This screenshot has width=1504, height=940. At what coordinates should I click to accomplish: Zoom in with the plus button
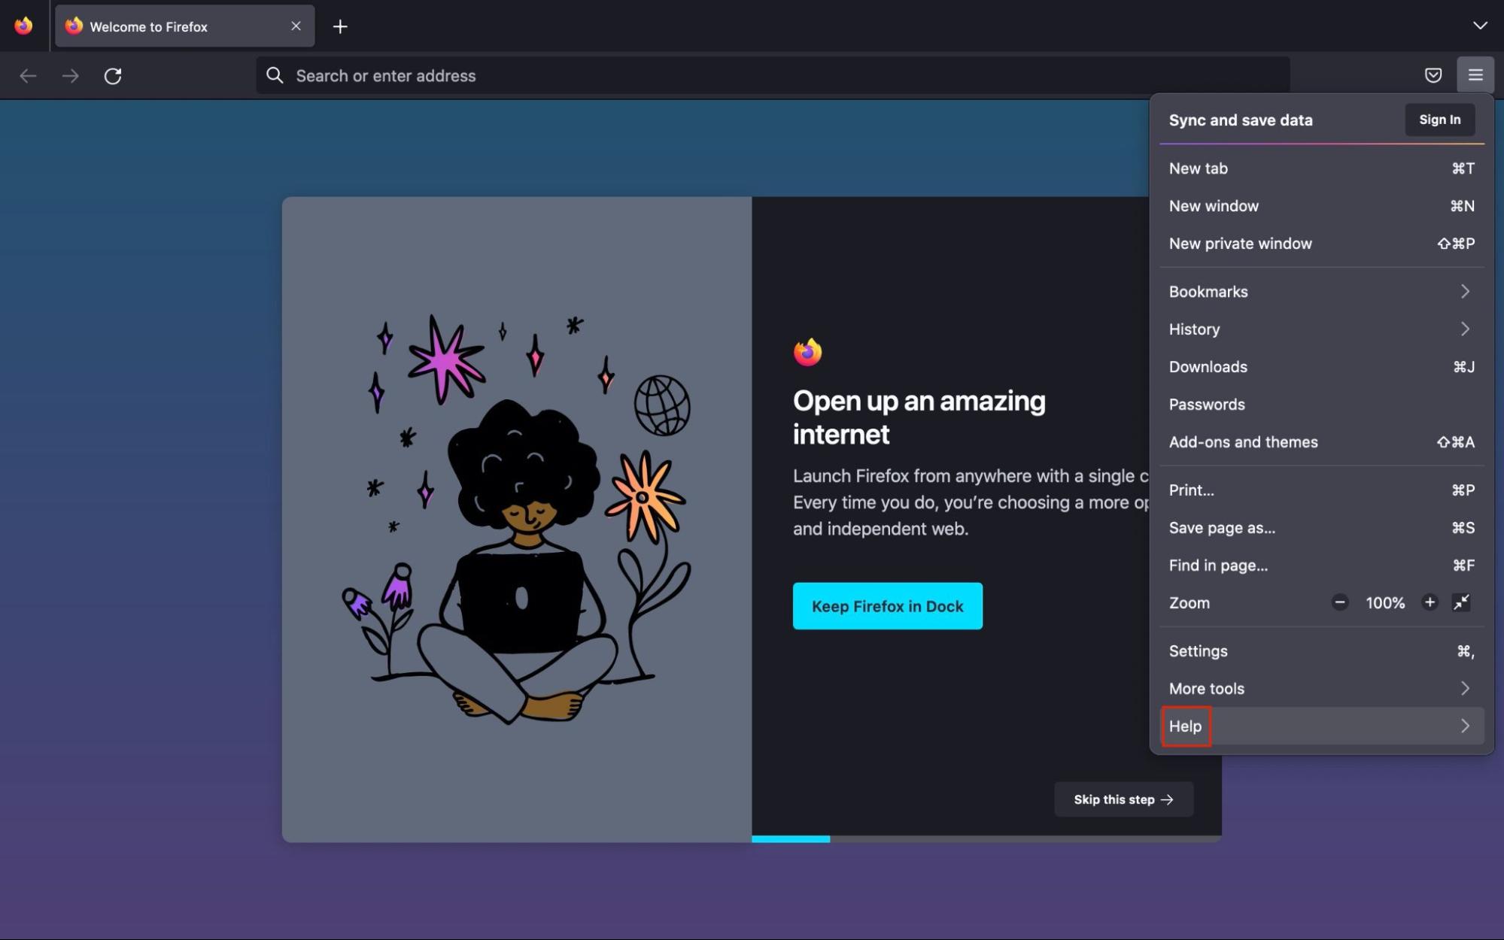[1430, 602]
